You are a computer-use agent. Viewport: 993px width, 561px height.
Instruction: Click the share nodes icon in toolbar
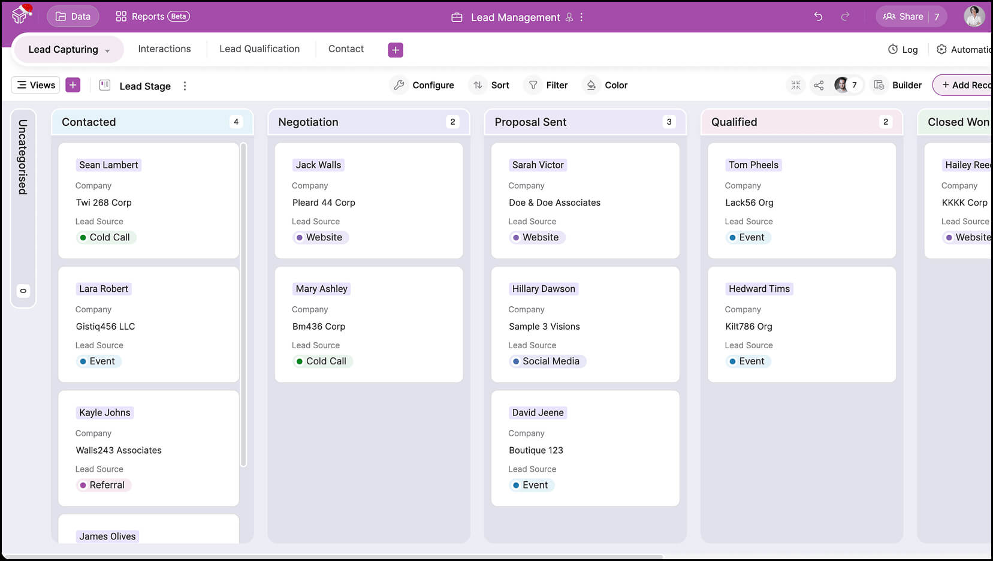point(819,85)
